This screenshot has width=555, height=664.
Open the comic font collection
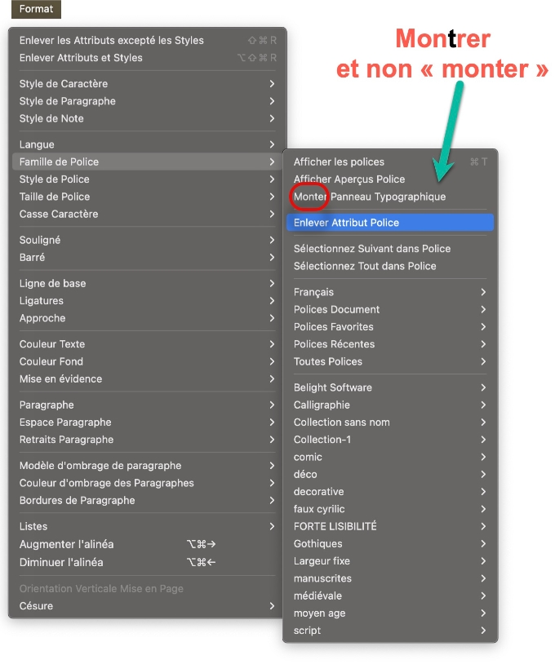pyautogui.click(x=390, y=457)
